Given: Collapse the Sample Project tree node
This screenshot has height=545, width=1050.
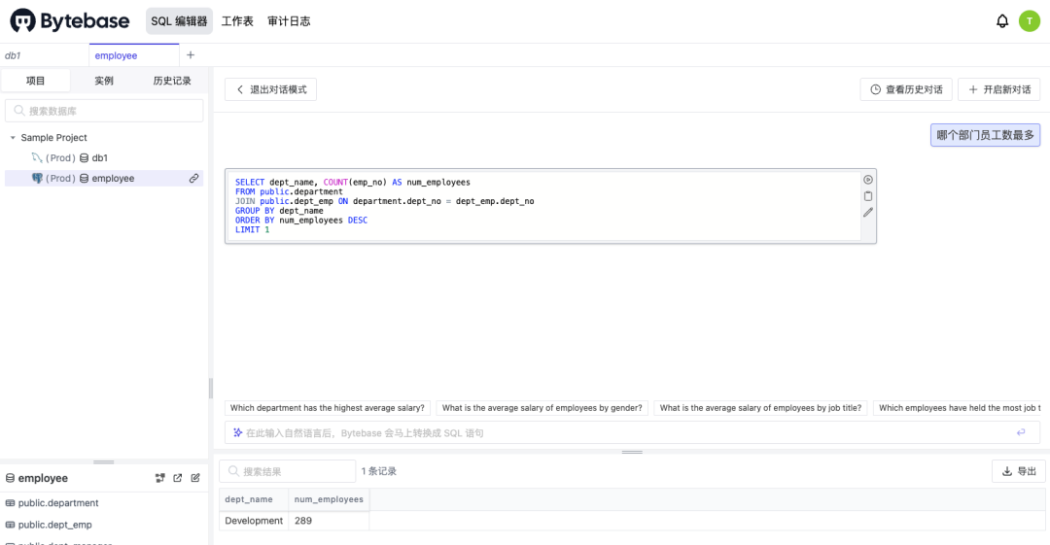Looking at the screenshot, I should pyautogui.click(x=13, y=137).
